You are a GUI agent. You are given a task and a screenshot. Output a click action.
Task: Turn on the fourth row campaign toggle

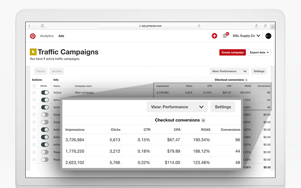pyautogui.click(x=45, y=115)
